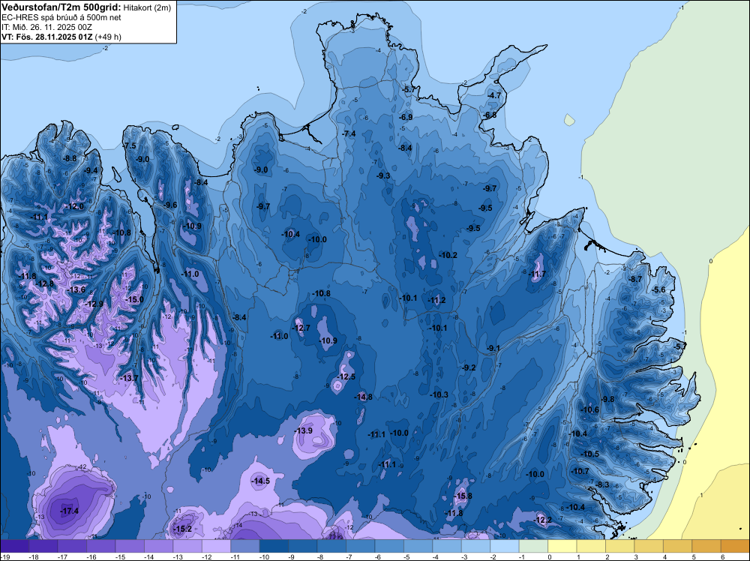
Task: Click the -9.1 temperature label
Action: 493,349
